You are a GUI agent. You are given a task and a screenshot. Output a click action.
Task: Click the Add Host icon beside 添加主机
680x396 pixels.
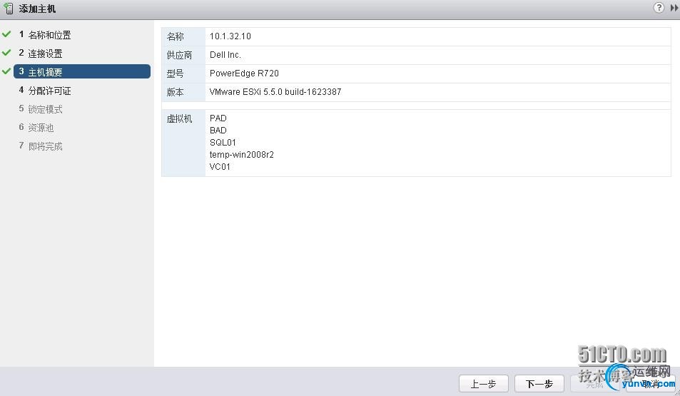coord(9,9)
